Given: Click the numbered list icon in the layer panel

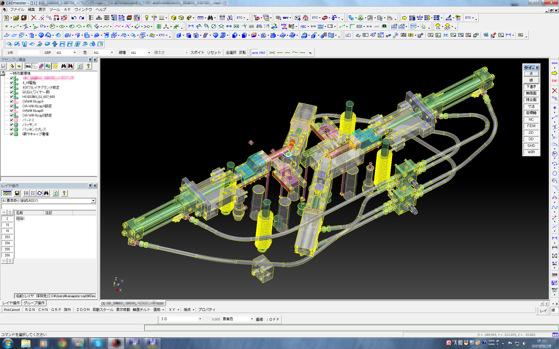Looking at the screenshot, I should (26, 193).
